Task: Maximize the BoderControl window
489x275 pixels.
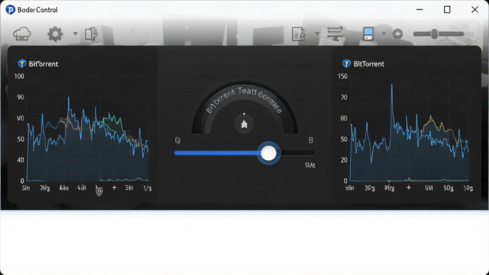Action: (x=447, y=10)
